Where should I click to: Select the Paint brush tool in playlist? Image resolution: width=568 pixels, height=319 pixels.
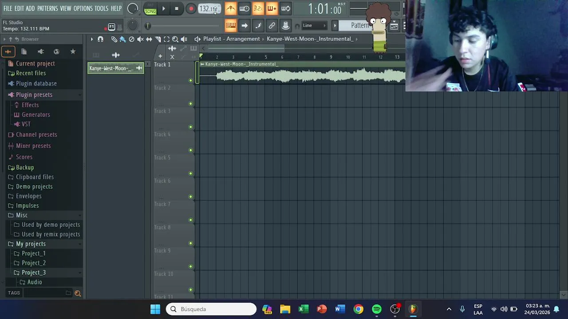point(123,39)
